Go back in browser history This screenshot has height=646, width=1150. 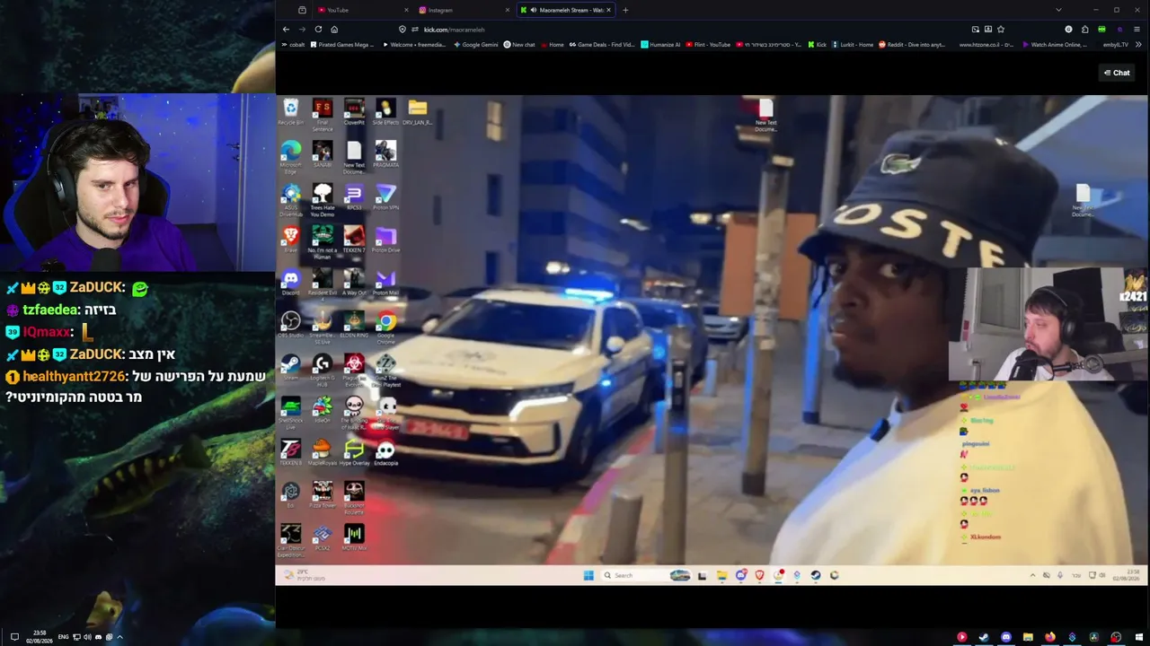point(287,29)
